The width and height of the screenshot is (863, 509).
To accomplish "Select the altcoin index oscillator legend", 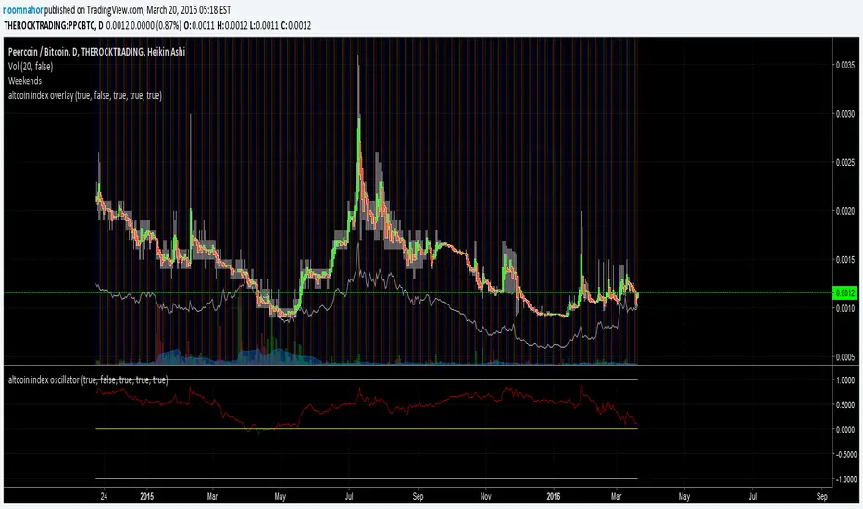I will 88,379.
